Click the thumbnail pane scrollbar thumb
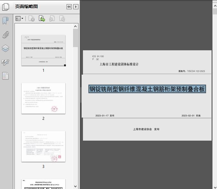 (x=75, y=38)
